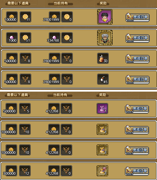This screenshot has width=157, height=180.
Task: Select the black-haired character reward card
Action: 105,17
